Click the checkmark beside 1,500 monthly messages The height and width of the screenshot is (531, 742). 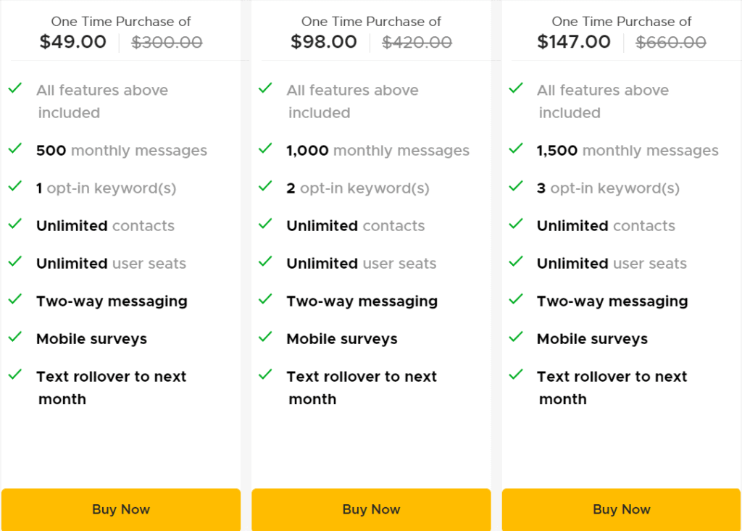(515, 149)
